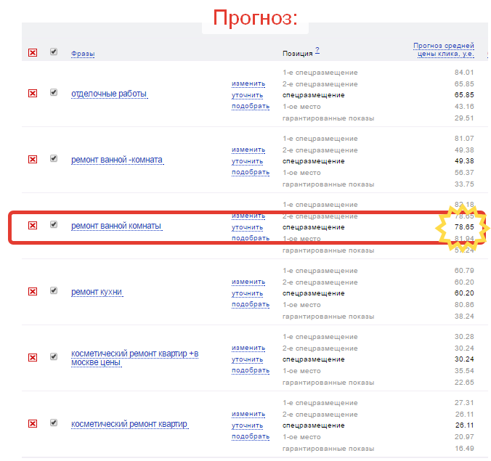Click "подобрать" for "ремонт ванной комнаты"

click(251, 238)
